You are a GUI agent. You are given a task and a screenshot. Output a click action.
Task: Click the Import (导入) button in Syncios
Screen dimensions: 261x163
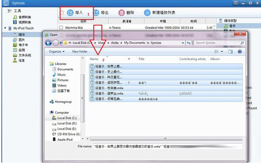(75, 13)
